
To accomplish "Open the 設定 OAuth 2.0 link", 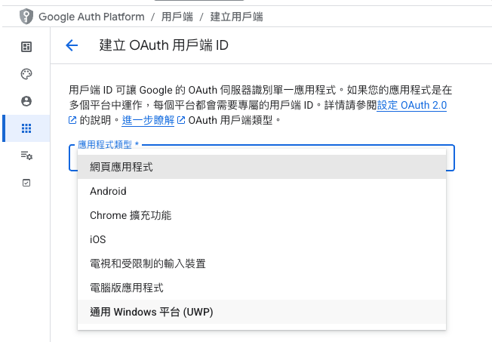I will click(412, 106).
